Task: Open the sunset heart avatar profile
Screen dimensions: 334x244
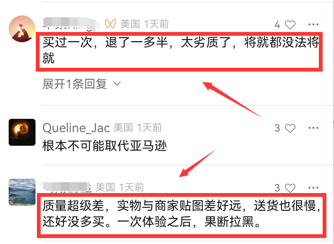Action: click(22, 29)
